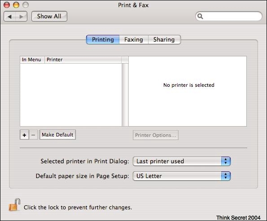Viewport: 267px width, 221px height.
Task: Click the minus remove printer button
Action: (33, 135)
